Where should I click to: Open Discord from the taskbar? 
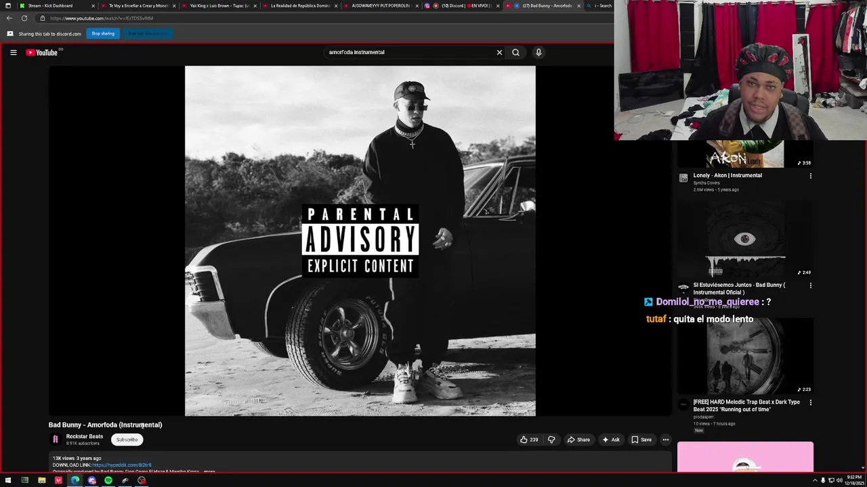91,480
